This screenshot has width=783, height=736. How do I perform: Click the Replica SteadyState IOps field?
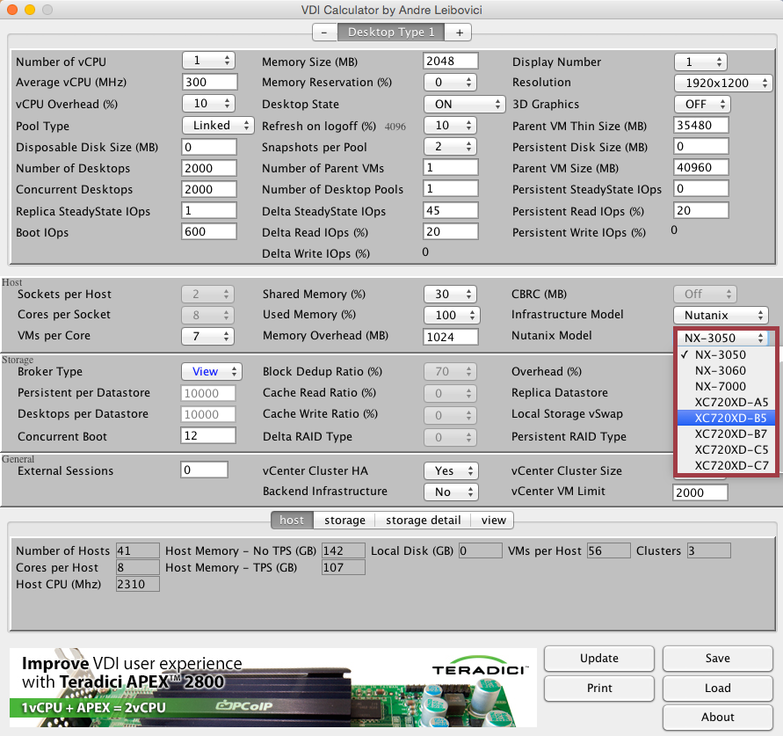(209, 210)
